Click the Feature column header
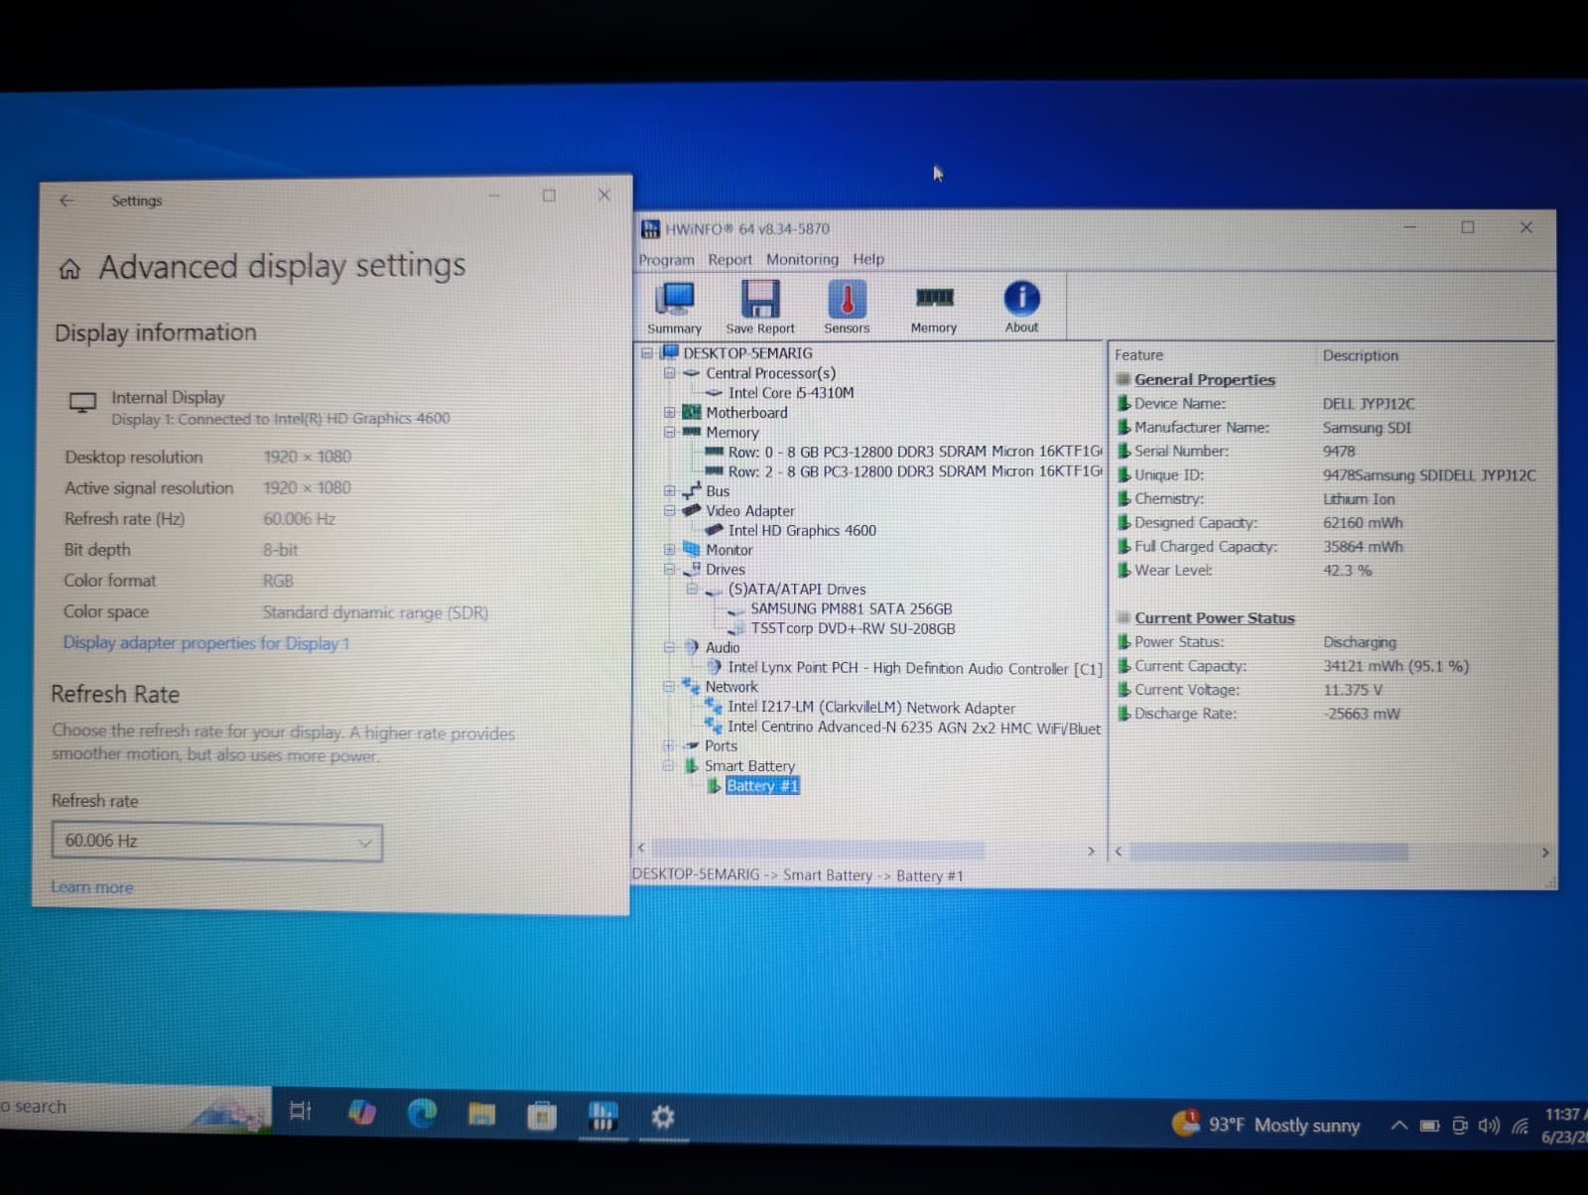The image size is (1588, 1195). click(x=1138, y=355)
